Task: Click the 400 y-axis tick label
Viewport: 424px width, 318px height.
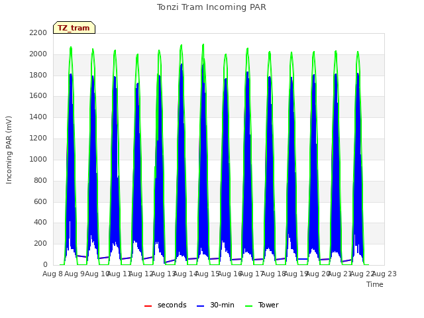Action: [x=40, y=223]
